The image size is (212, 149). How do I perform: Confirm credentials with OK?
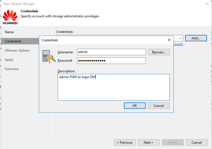click(x=135, y=105)
